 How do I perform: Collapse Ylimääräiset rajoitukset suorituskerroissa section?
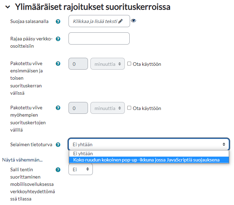click(8, 7)
